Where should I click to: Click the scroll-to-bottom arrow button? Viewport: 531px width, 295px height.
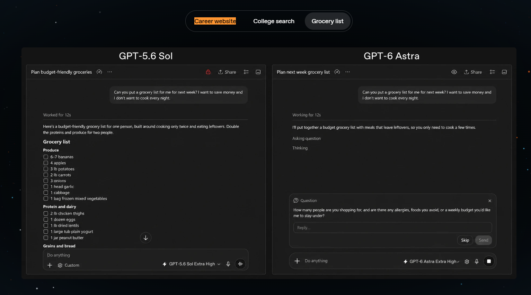tap(146, 238)
